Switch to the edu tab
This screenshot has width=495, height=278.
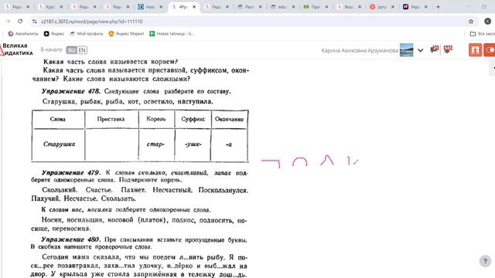(x=282, y=7)
